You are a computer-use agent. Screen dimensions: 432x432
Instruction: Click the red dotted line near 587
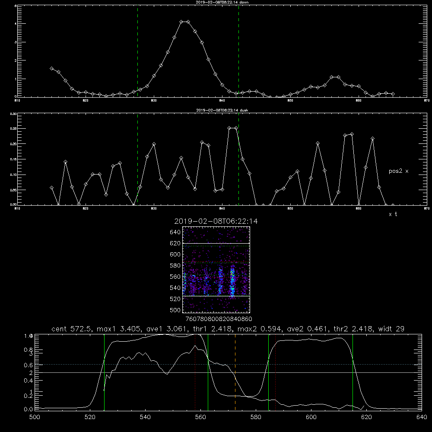[275, 372]
